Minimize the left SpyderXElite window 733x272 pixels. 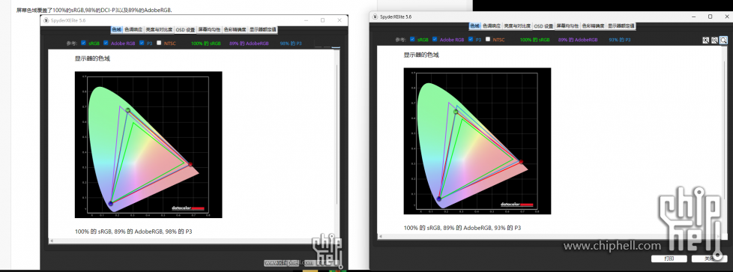(x=307, y=20)
